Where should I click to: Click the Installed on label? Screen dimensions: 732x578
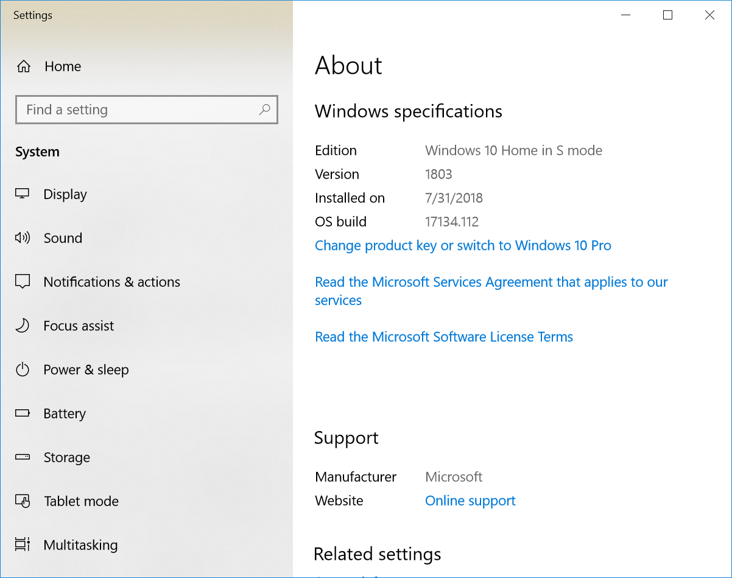tap(350, 198)
